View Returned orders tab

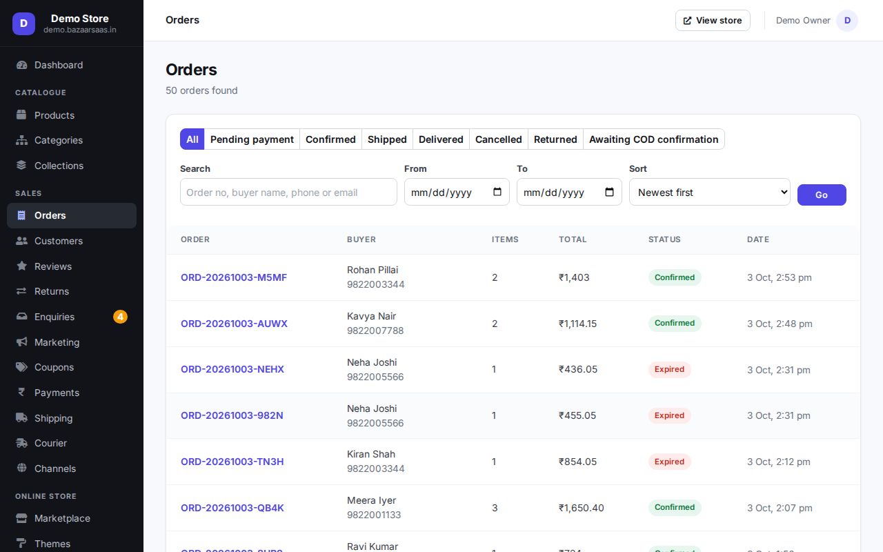pos(555,139)
